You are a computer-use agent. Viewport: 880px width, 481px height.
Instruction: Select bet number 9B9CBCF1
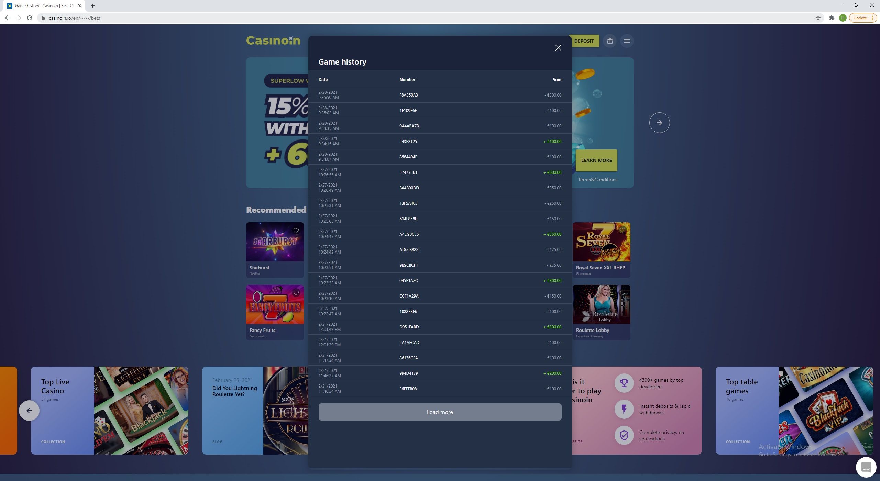pyautogui.click(x=409, y=265)
